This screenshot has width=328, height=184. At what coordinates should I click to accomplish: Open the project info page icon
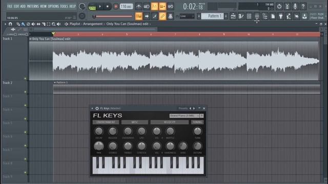click(273, 16)
